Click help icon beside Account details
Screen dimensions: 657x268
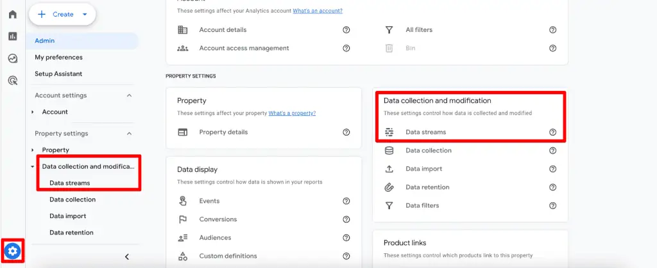pyautogui.click(x=346, y=30)
